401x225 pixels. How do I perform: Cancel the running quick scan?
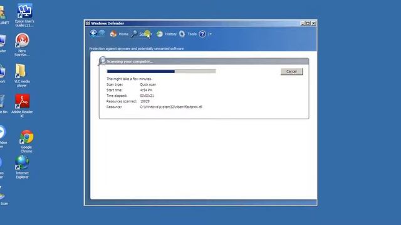[291, 71]
